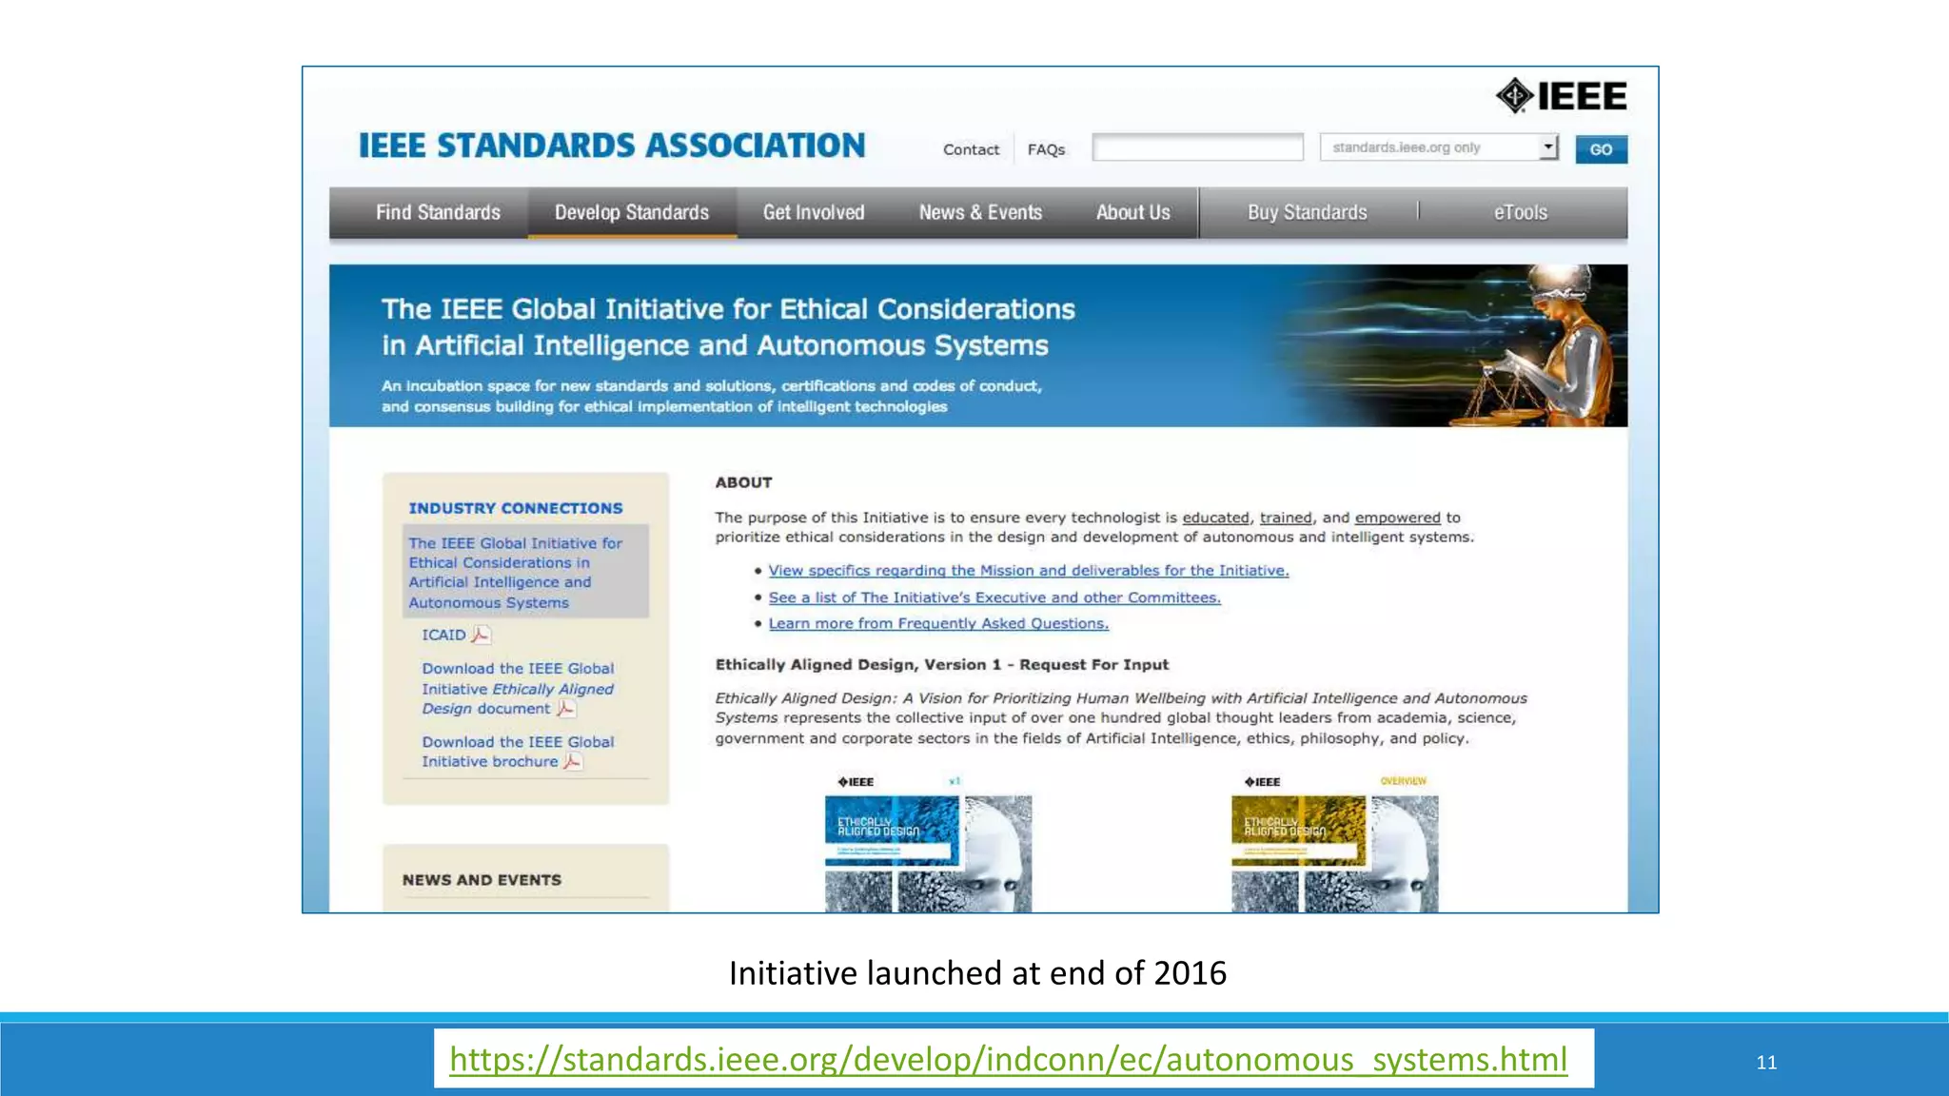
Task: Open the Develop Standards menu
Action: point(632,212)
